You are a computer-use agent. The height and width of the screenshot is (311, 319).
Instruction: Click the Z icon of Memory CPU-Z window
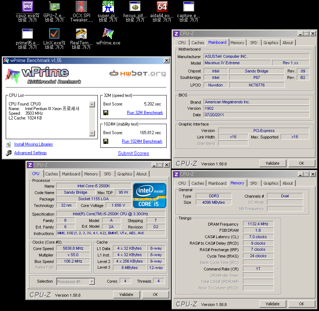point(176,174)
